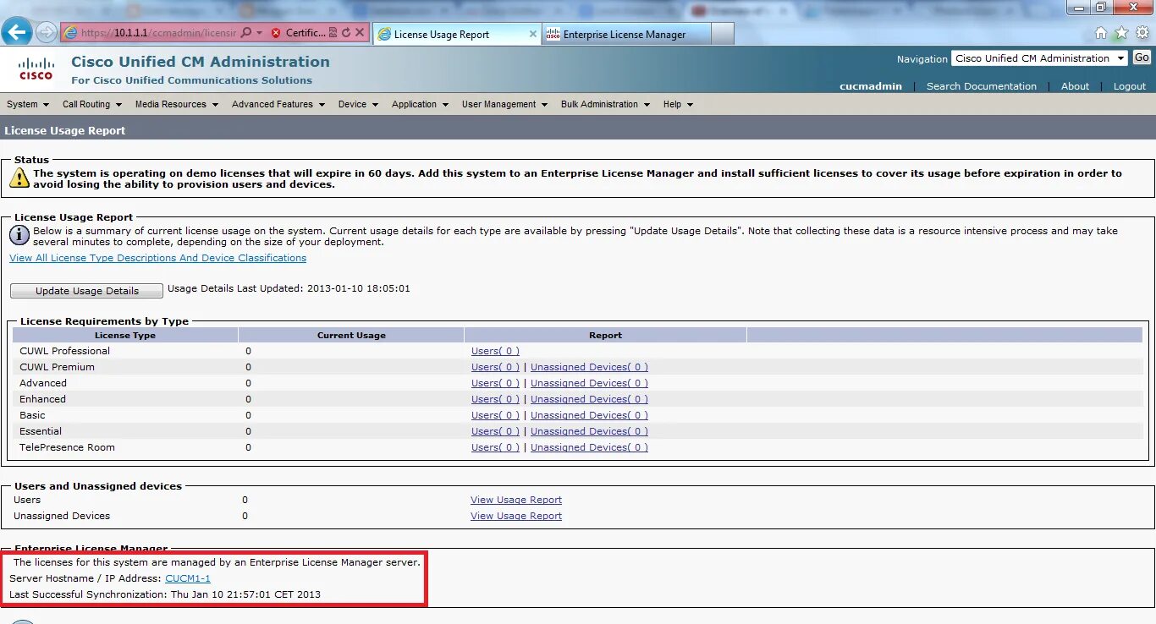Click the Report column header
1156x624 pixels.
(605, 336)
